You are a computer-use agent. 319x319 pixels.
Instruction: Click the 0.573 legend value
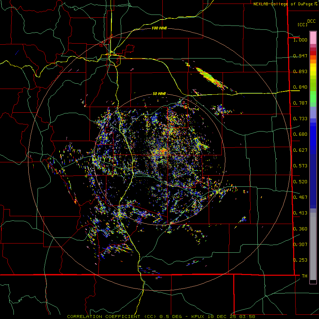[300, 166]
